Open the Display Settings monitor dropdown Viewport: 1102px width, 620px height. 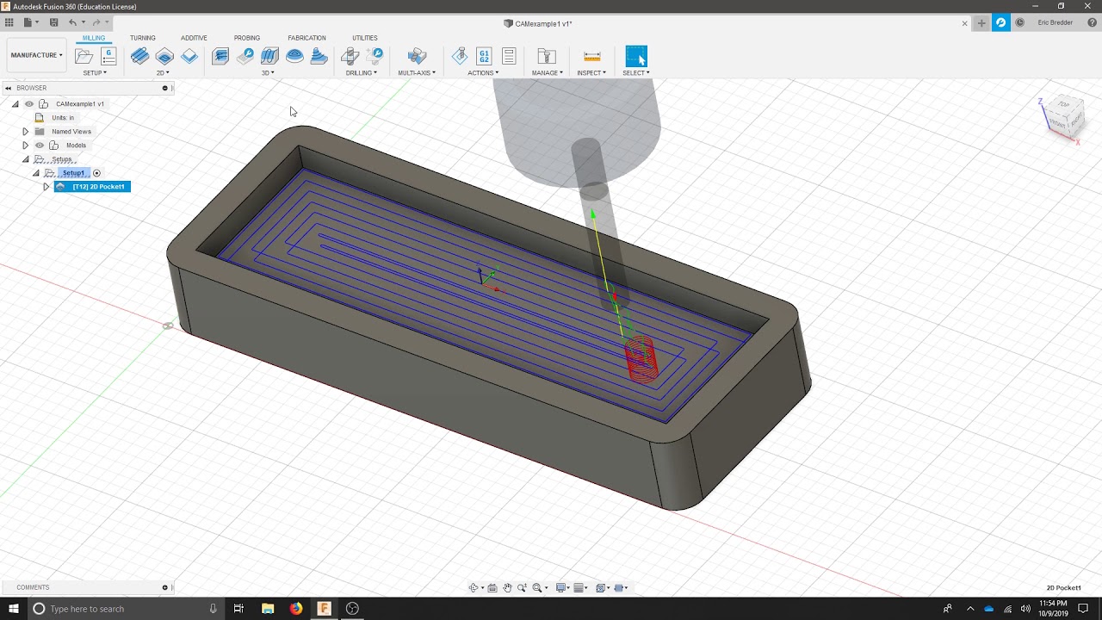563,588
